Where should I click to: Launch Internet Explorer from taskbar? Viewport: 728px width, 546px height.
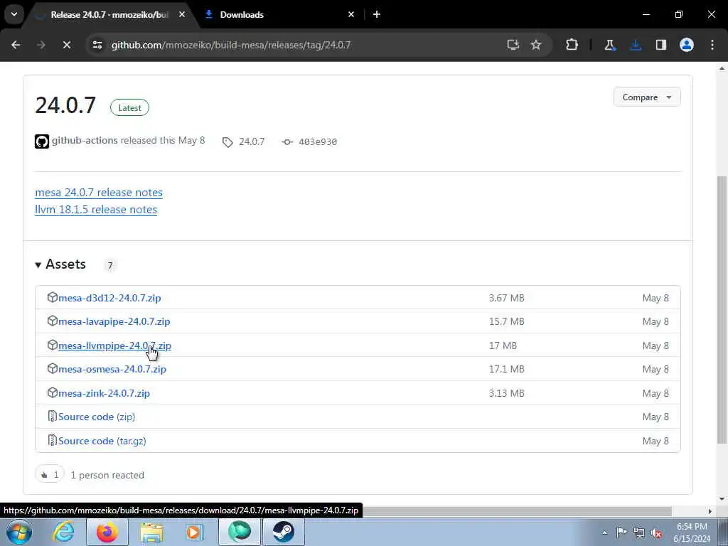pos(63,532)
